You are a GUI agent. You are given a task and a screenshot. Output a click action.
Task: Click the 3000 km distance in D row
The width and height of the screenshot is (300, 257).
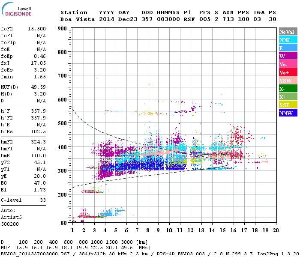127,242
